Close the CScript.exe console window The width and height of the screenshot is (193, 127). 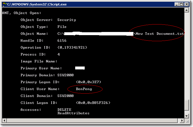[x=187, y=4]
